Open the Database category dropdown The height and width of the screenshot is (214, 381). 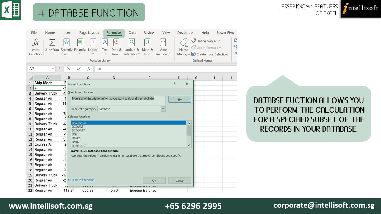pos(163,109)
